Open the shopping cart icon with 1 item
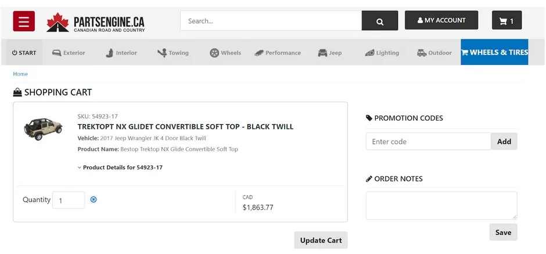The image size is (546, 254). [507, 21]
